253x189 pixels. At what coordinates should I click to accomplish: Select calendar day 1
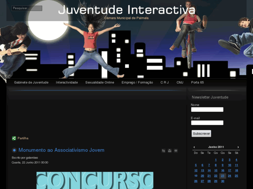pos(216,160)
